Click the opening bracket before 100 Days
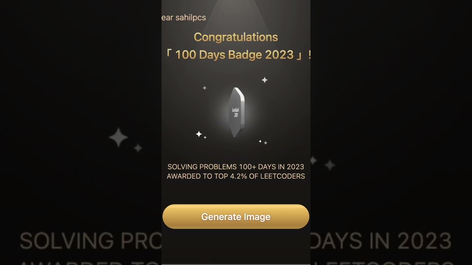The image size is (472, 265). click(169, 54)
